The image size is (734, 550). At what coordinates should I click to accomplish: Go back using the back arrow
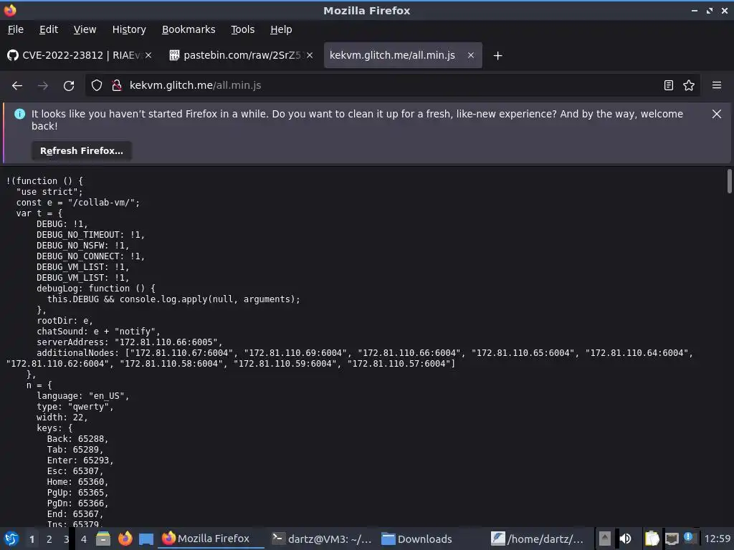[x=17, y=86]
